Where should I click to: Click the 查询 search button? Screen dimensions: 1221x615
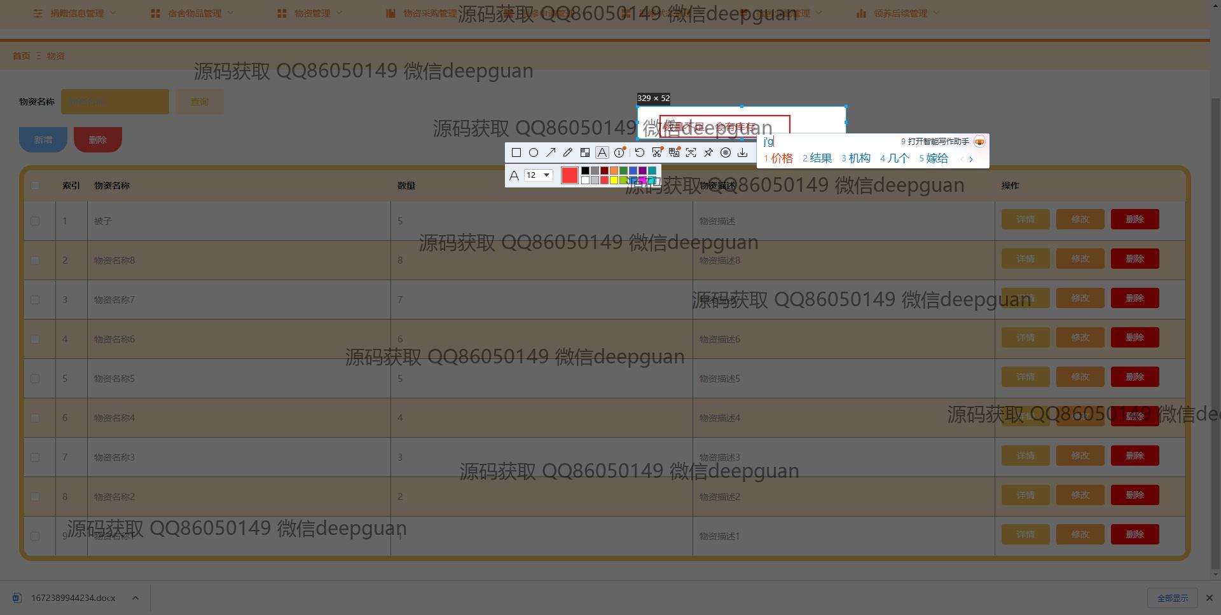[200, 102]
